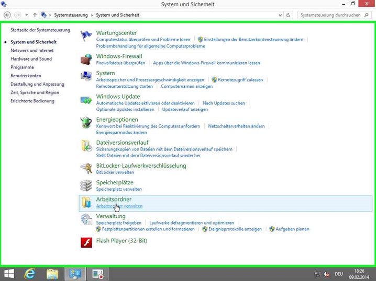Open Speicherplatz verwalten

pyautogui.click(x=119, y=189)
